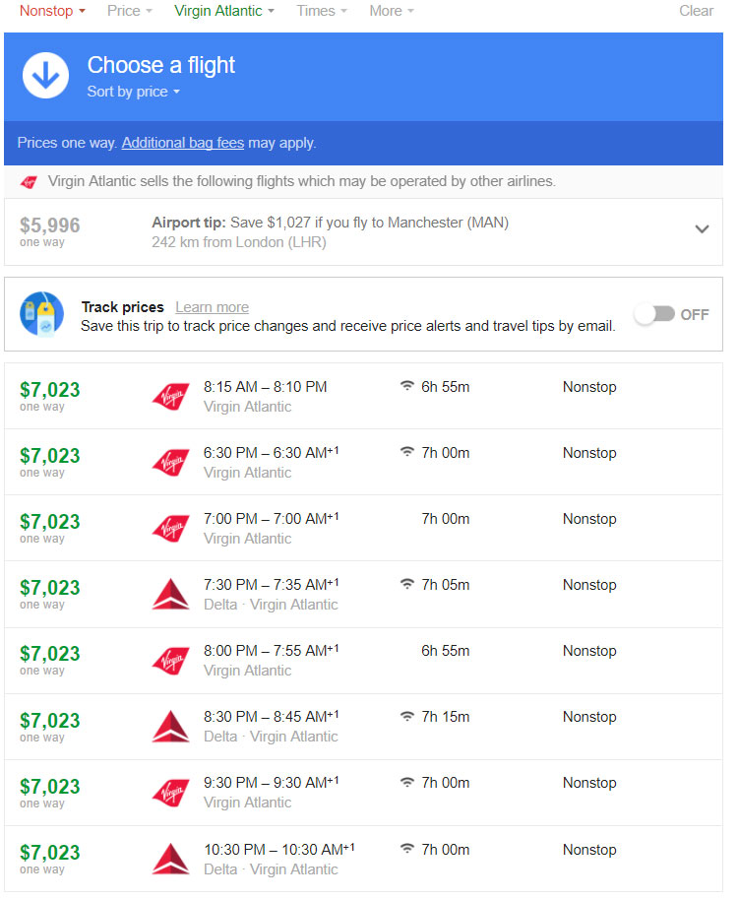The width and height of the screenshot is (738, 900).
Task: Open Learn more about tracking prices
Action: 213,307
